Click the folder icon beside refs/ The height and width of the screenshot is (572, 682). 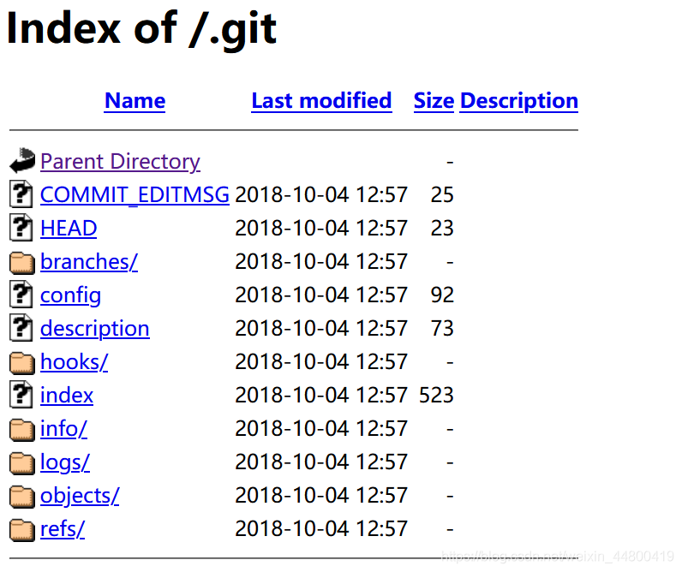[21, 529]
